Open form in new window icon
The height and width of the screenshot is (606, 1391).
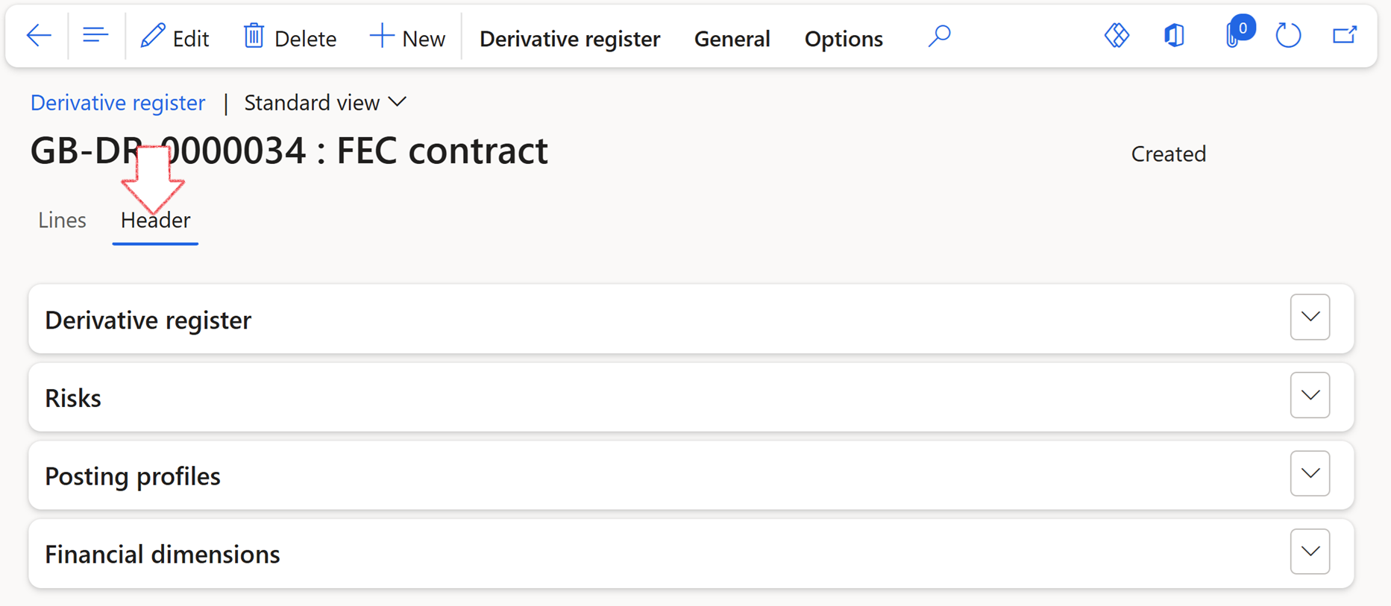(1344, 36)
